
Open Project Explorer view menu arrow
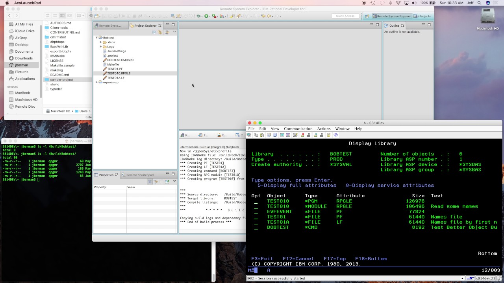click(x=174, y=32)
